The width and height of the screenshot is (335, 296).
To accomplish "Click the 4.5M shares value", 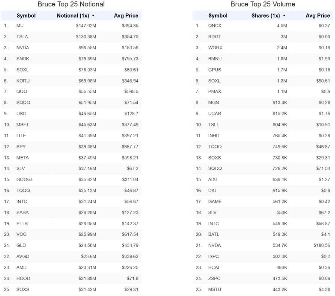I will point(282,26).
